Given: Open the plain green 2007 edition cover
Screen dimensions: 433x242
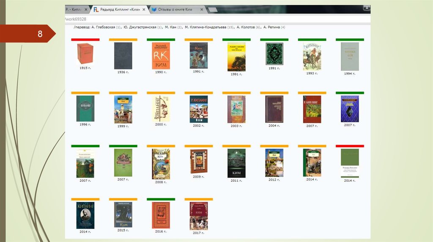Looking at the screenshot, I should click(123, 162).
